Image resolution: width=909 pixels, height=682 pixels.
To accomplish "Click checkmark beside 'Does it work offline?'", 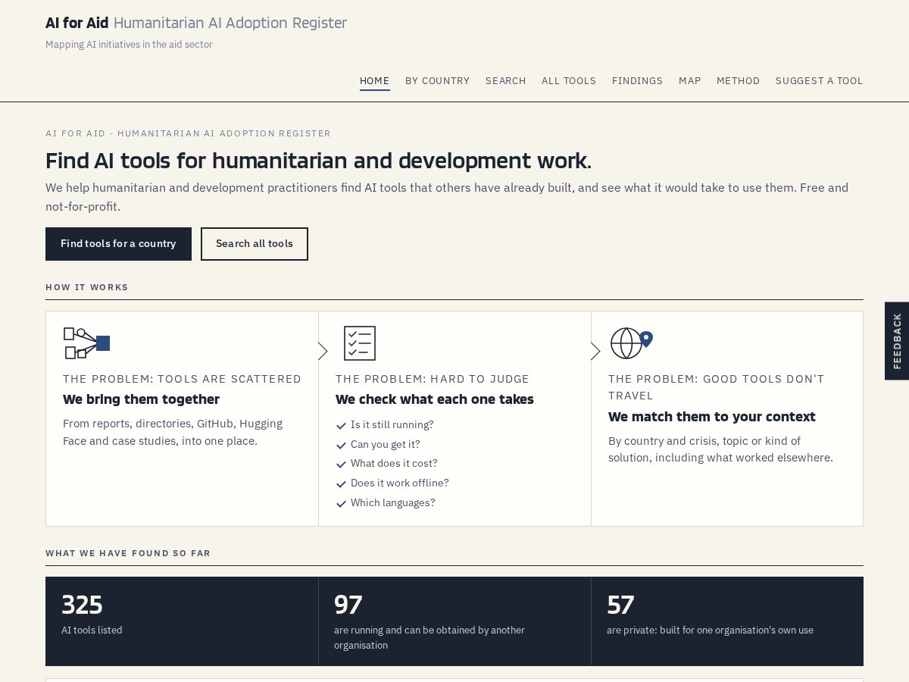I will pyautogui.click(x=341, y=484).
